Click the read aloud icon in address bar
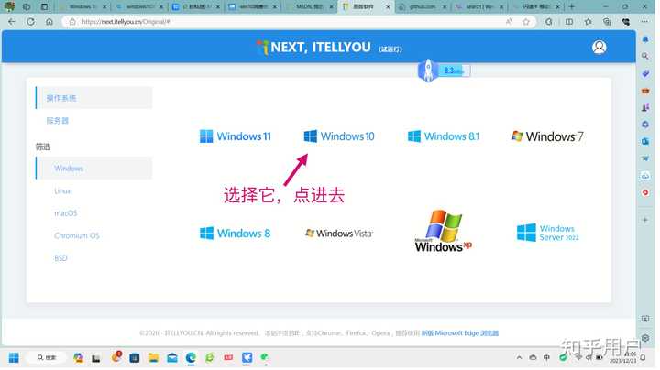The height and width of the screenshot is (370, 660). [509, 21]
